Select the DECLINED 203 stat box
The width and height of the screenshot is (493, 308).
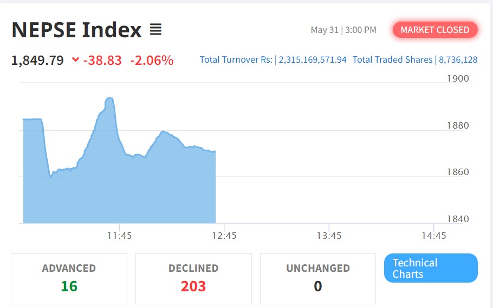click(x=193, y=279)
